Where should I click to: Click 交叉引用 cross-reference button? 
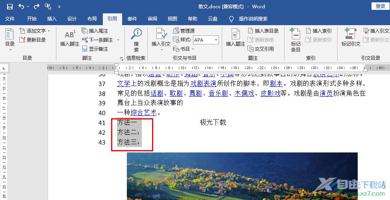[261, 49]
